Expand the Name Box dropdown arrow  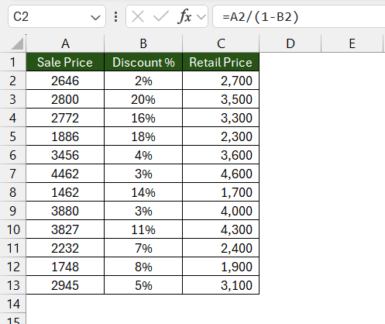pyautogui.click(x=95, y=18)
